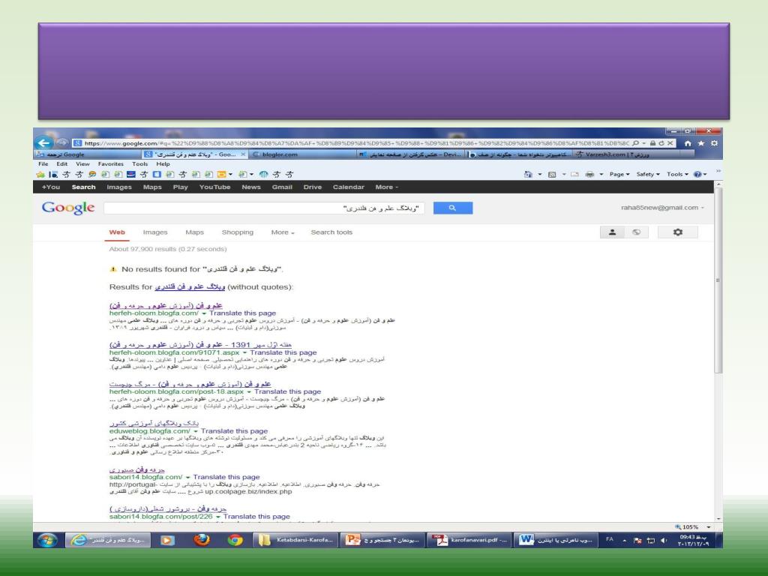Click the RSS feeds icon in command bar
768x576 pixels.
pos(552,174)
